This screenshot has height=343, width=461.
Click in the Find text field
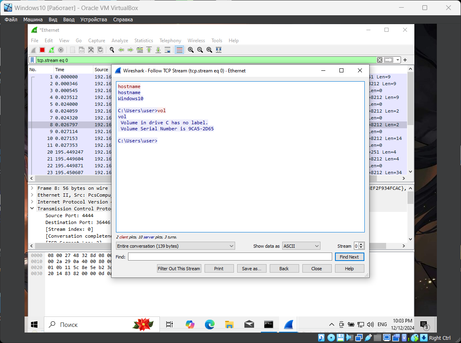click(x=230, y=257)
